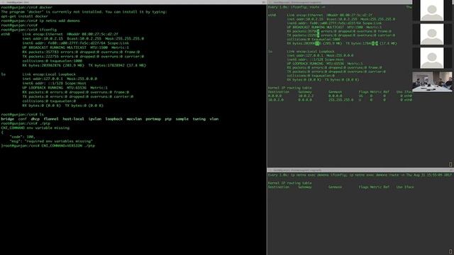454x255 pixels.
Task: Click 'Gateway' column header in top right pane
Action: coord(305,92)
